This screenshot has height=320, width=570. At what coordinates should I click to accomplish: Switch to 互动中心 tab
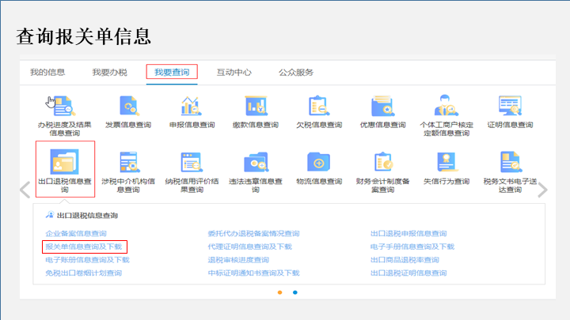[x=234, y=72]
